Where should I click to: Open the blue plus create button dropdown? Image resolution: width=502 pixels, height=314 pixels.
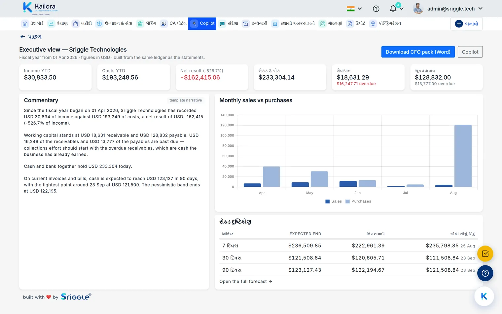[x=466, y=24]
